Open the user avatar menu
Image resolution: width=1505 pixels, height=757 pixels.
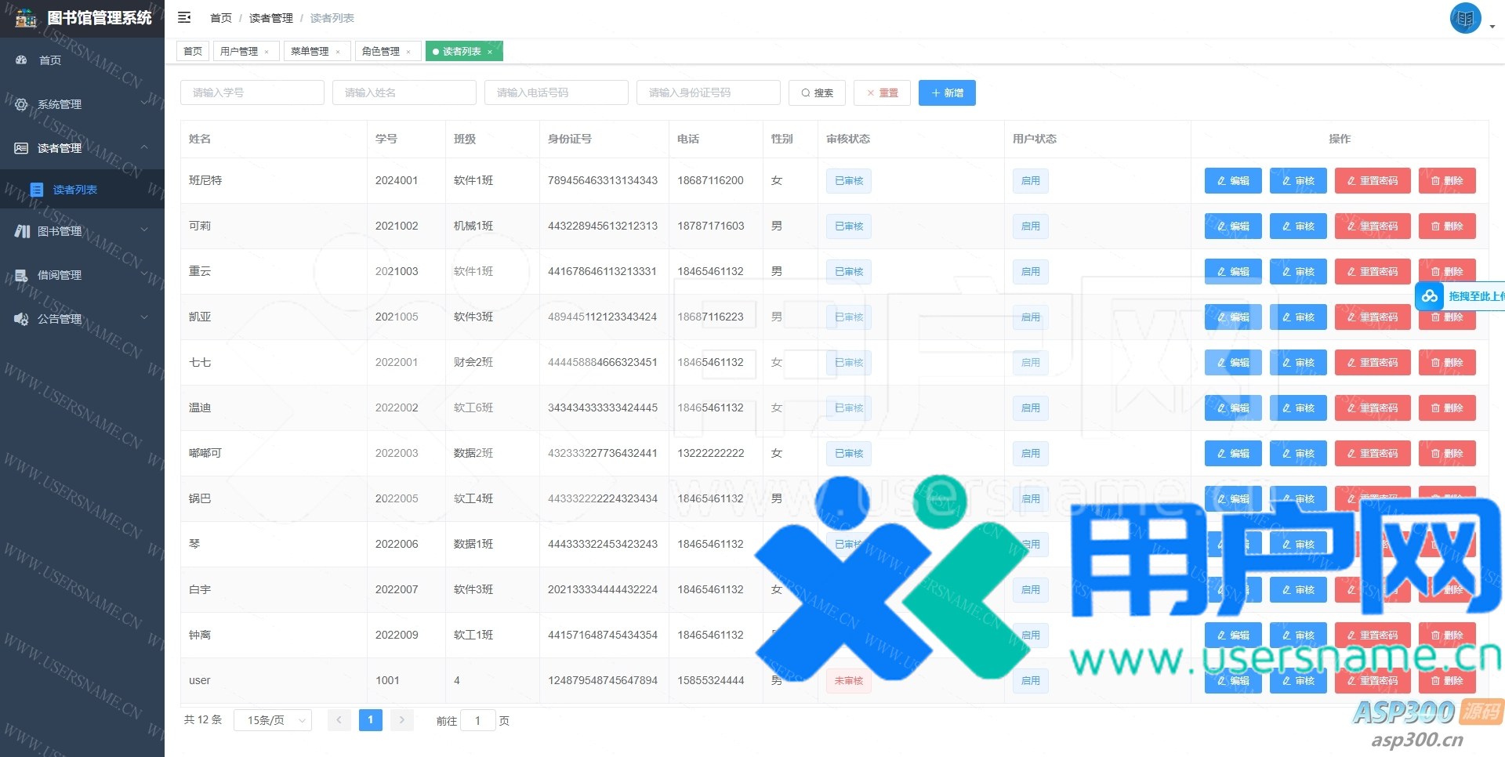point(1465,18)
